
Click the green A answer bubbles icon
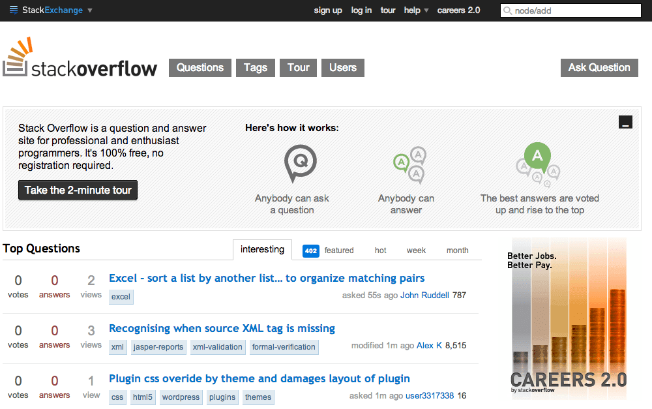pos(410,165)
